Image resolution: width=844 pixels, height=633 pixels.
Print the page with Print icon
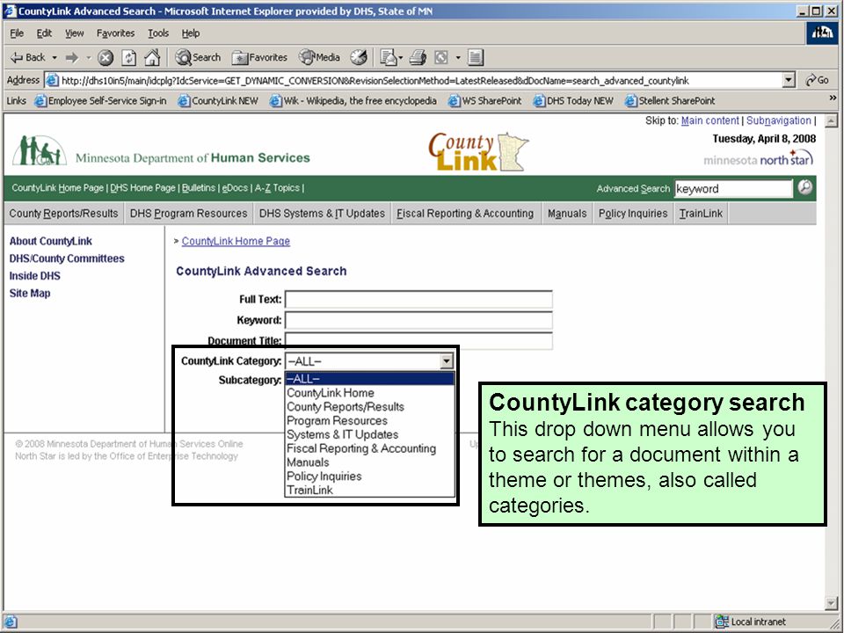point(418,57)
